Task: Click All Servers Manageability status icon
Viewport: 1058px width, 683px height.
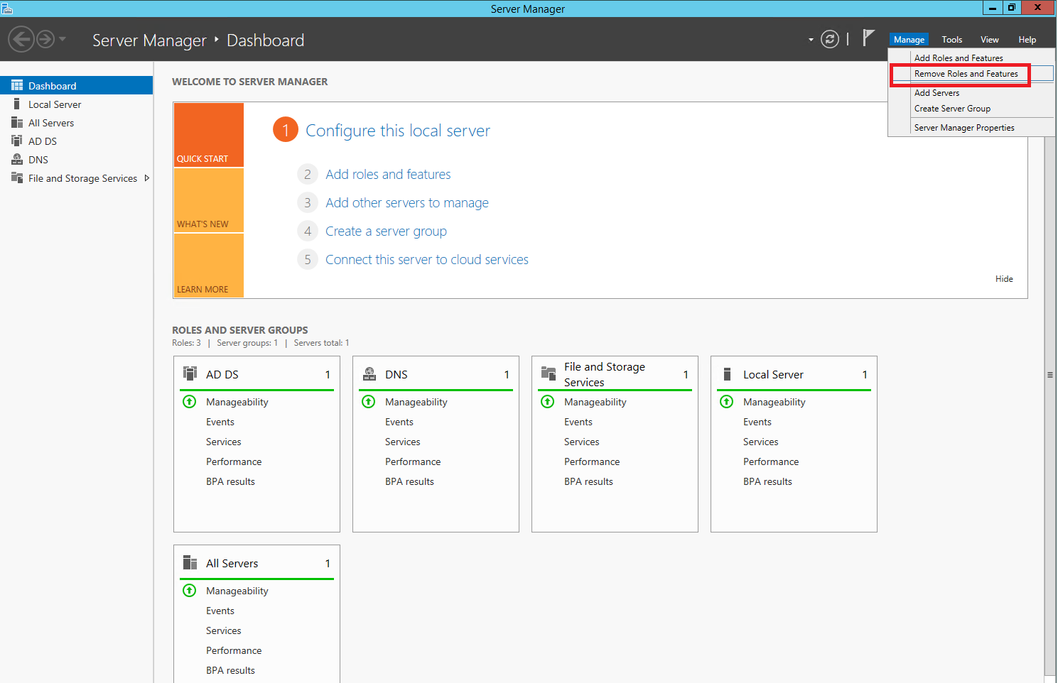Action: click(190, 591)
